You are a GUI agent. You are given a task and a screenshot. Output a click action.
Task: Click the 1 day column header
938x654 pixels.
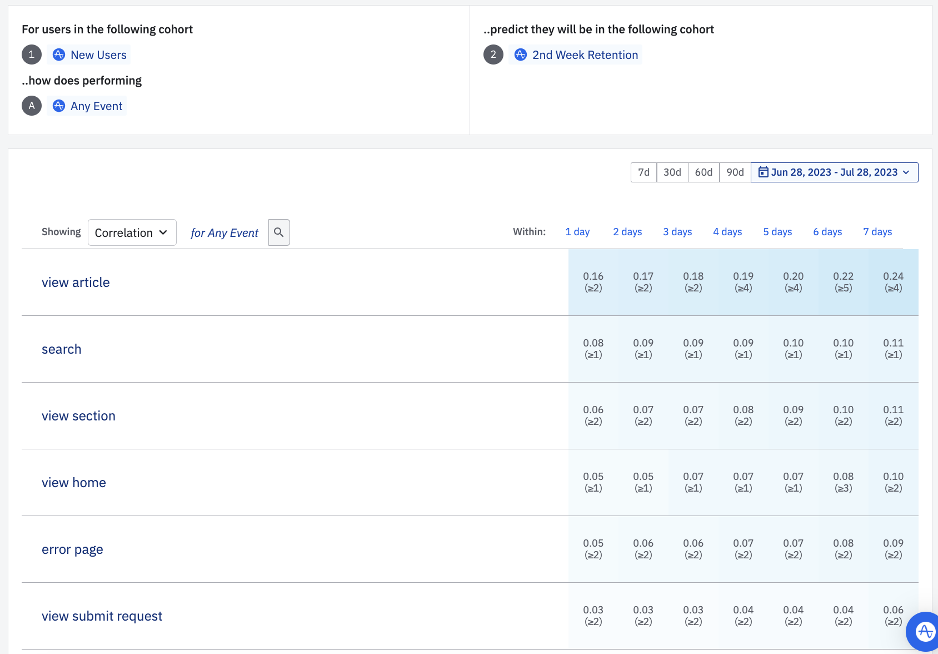(x=577, y=232)
